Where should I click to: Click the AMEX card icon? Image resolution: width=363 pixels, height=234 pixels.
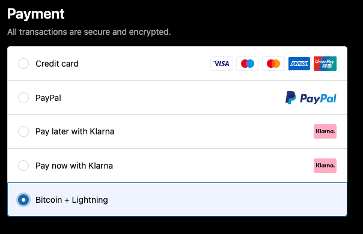[x=299, y=64]
